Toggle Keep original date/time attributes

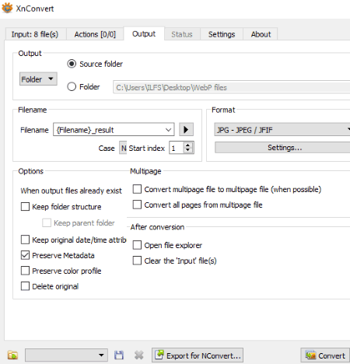pyautogui.click(x=25, y=240)
